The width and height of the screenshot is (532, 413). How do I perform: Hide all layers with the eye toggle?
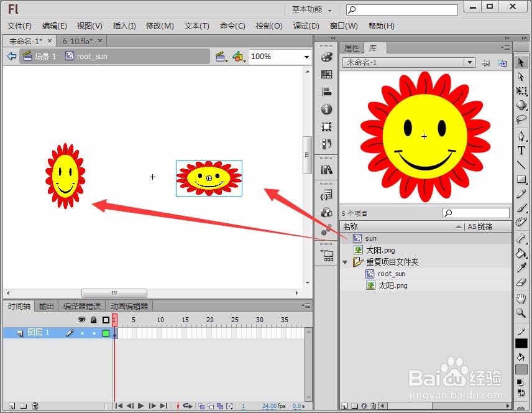click(x=81, y=320)
